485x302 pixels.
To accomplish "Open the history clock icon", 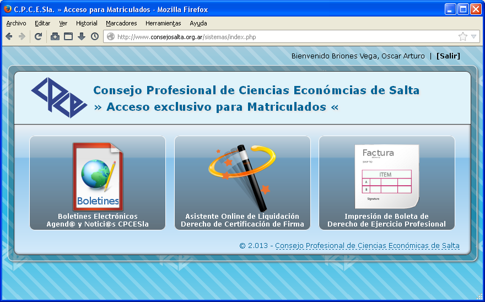I will pos(95,36).
